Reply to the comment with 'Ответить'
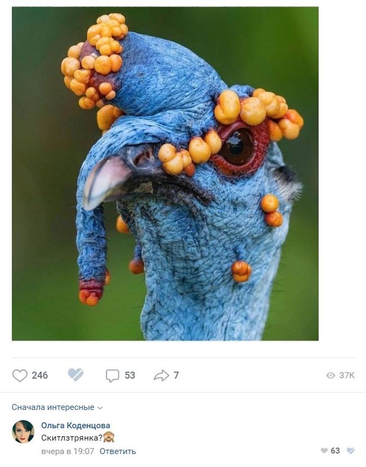The height and width of the screenshot is (467, 366). [118, 451]
